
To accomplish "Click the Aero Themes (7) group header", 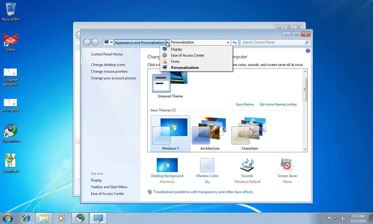I will tap(163, 110).
